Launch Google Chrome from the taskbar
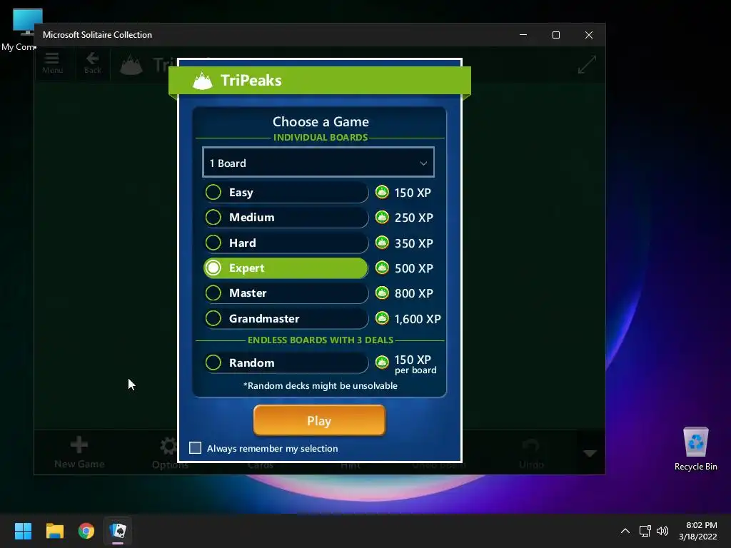This screenshot has width=731, height=548. pos(86,531)
